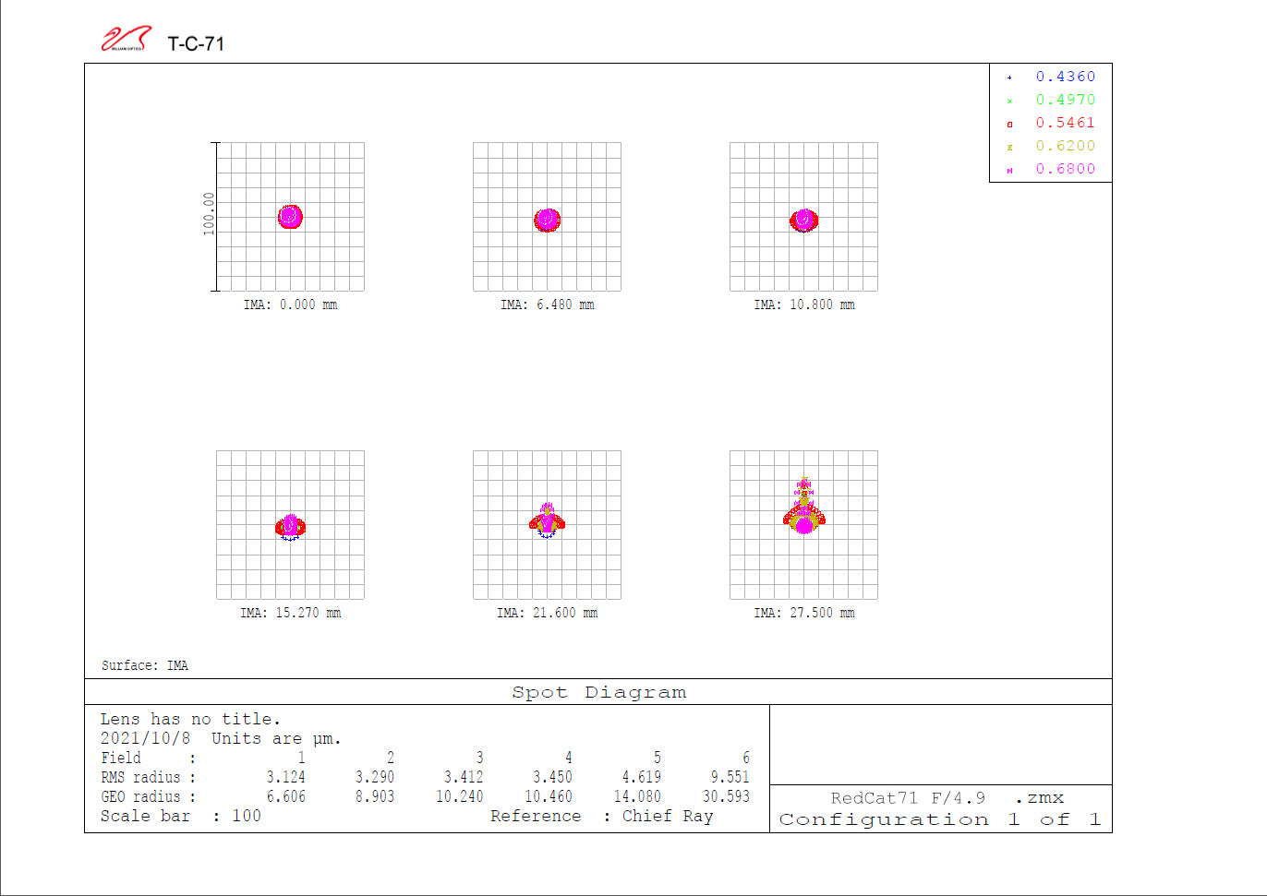1267x896 pixels.
Task: Click the 100.00 scale bar label
Action: (209, 214)
